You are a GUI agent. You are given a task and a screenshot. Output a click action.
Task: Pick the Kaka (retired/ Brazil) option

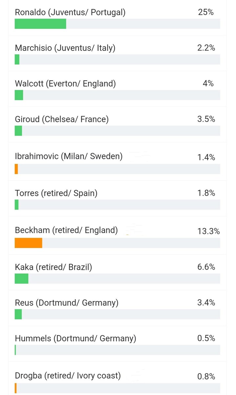coord(53,267)
